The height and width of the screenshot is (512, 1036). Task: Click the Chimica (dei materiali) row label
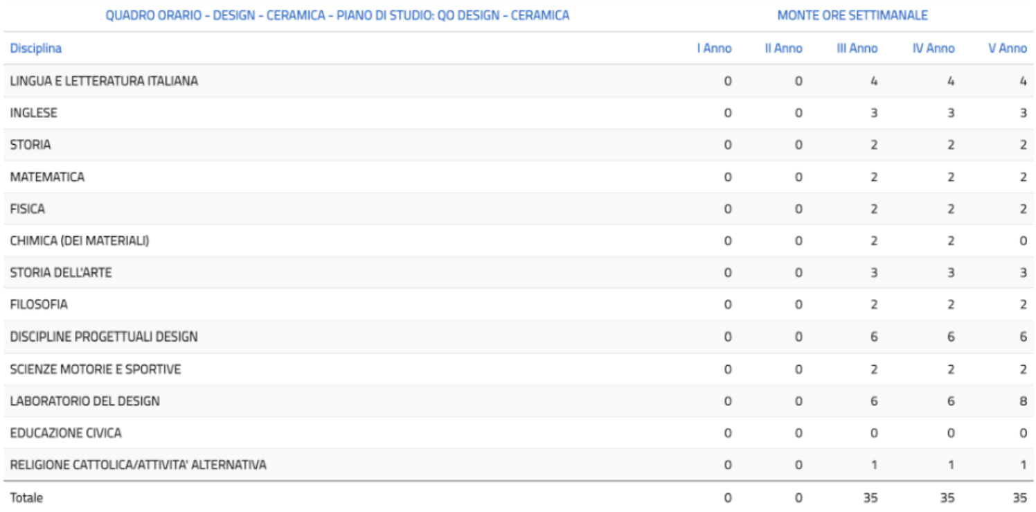click(x=80, y=241)
